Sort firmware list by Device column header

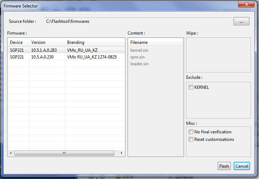pos(18,42)
